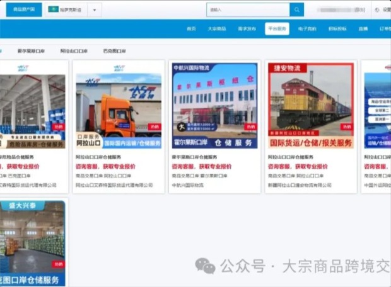
Task: Click 咨询客服 price text on 霍尔果斯 card
Action: (x=202, y=166)
